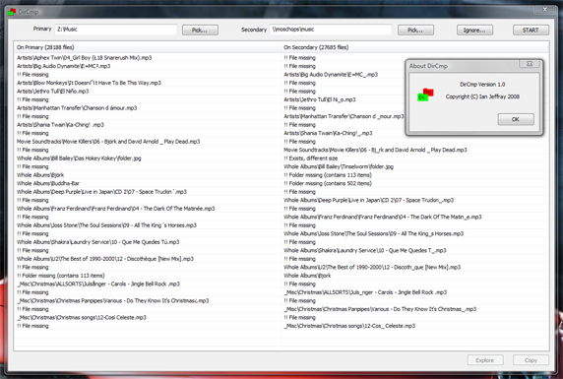
Task: Select the primary Big Audio Dynamite E=MC².mp3 row
Action: (x=64, y=66)
